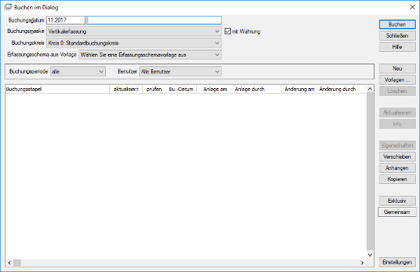Screen dimensions: 420x272
Task: Click the Kopieren button
Action: tap(397, 179)
